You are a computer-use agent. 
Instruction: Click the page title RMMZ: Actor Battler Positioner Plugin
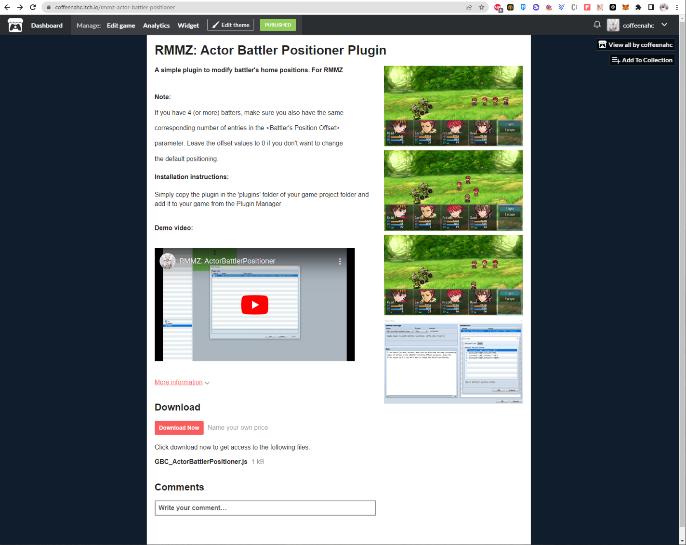point(270,50)
